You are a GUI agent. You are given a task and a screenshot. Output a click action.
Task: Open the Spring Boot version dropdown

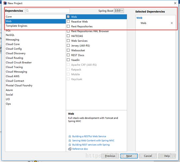point(119,10)
